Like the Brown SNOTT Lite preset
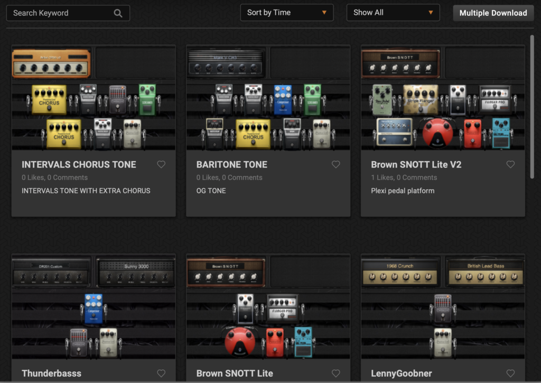541x383 pixels. click(335, 373)
